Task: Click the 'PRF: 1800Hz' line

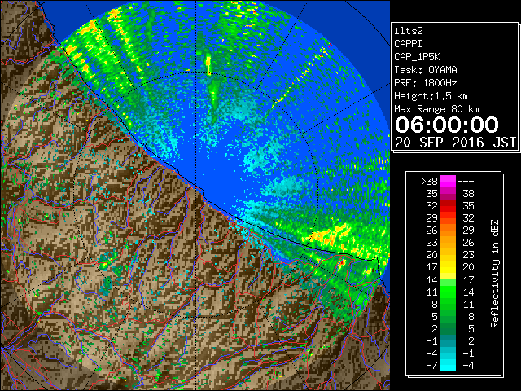Action: [x=426, y=83]
